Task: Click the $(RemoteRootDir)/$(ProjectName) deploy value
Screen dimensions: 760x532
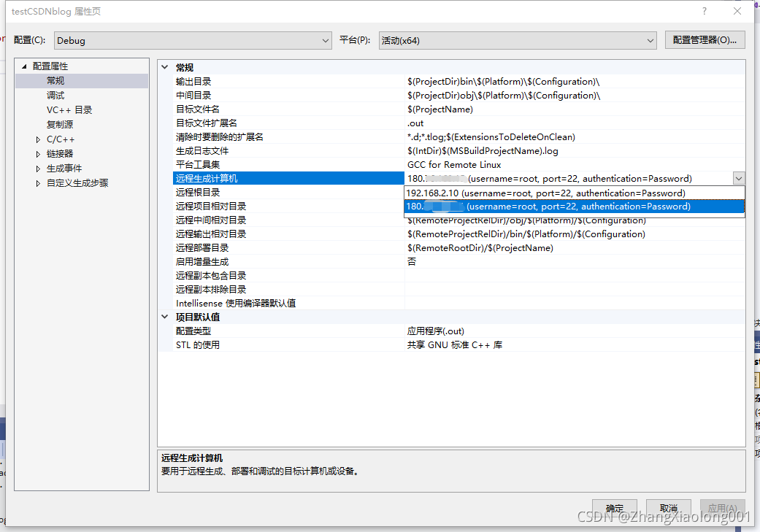Action: tap(480, 248)
